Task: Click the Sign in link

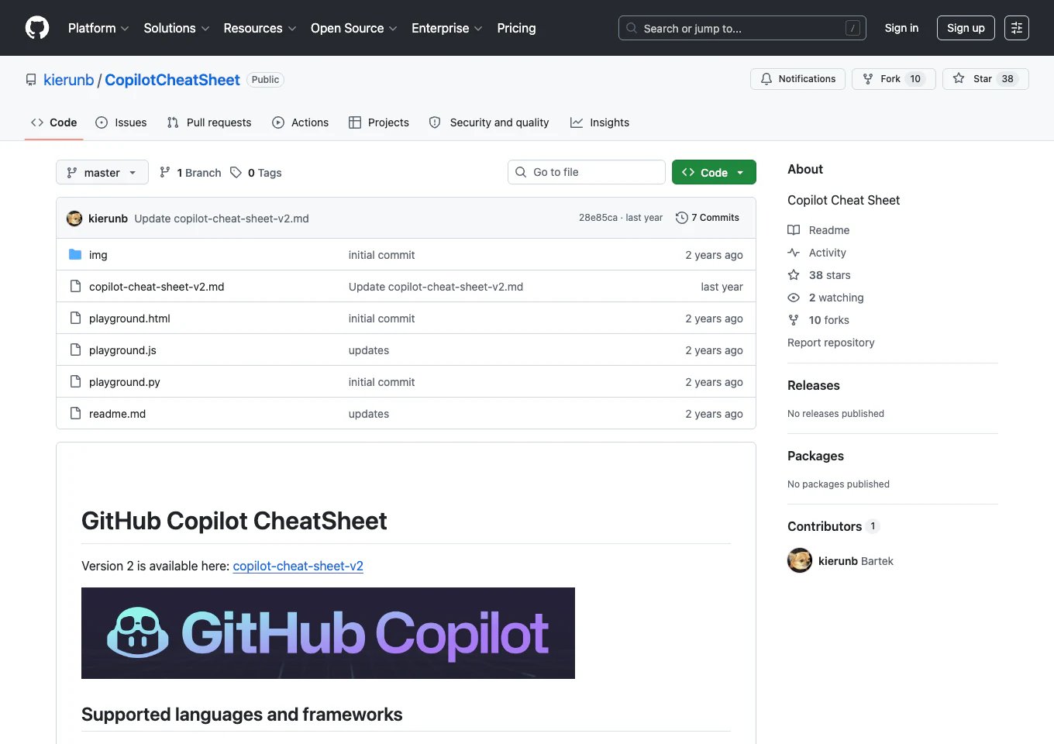Action: [x=901, y=28]
